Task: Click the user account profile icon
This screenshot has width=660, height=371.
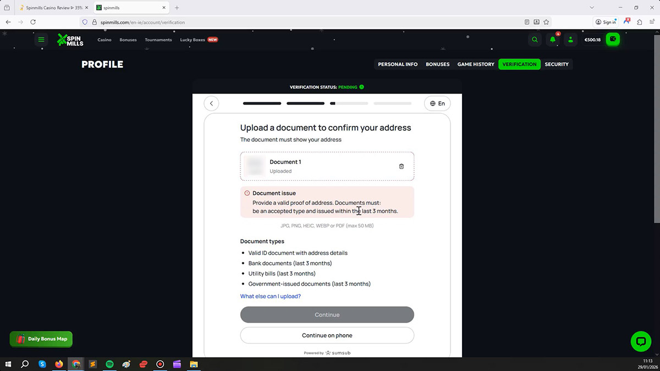Action: tap(570, 40)
